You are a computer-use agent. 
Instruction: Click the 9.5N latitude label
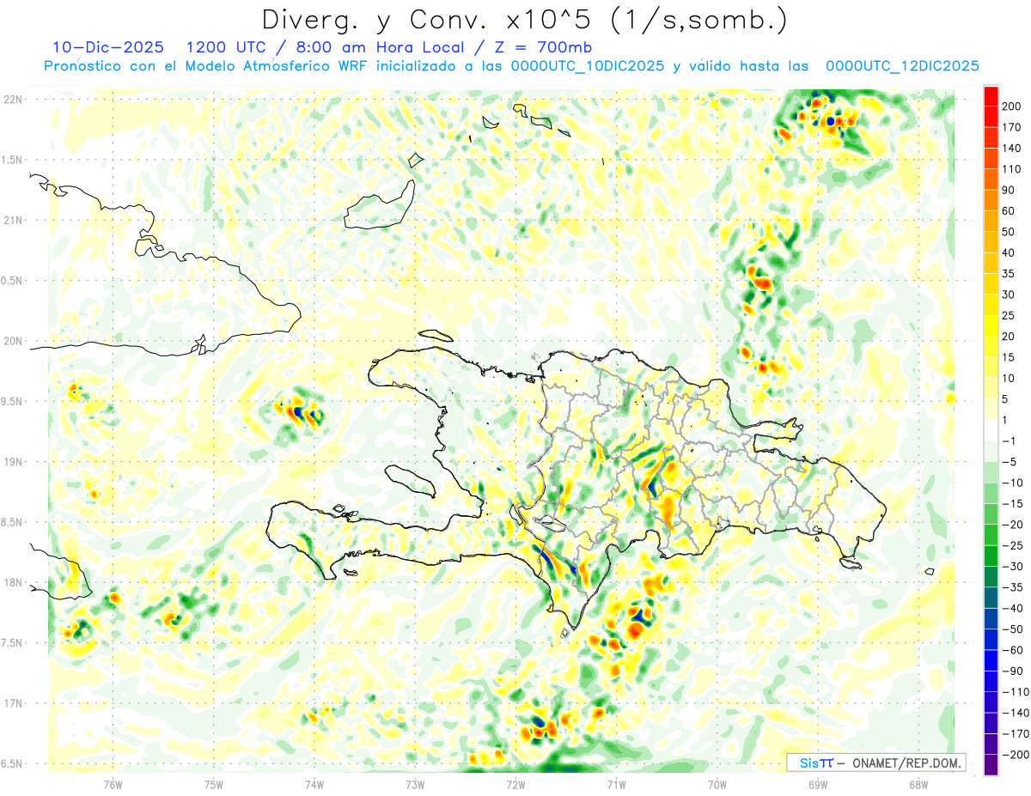13,402
